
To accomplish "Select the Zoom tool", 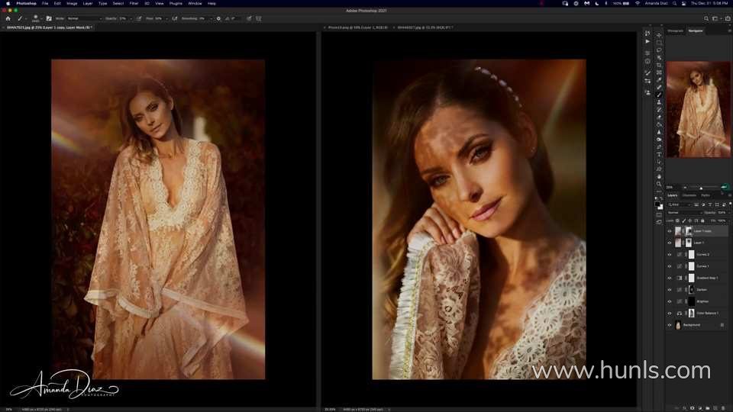I will tap(659, 184).
